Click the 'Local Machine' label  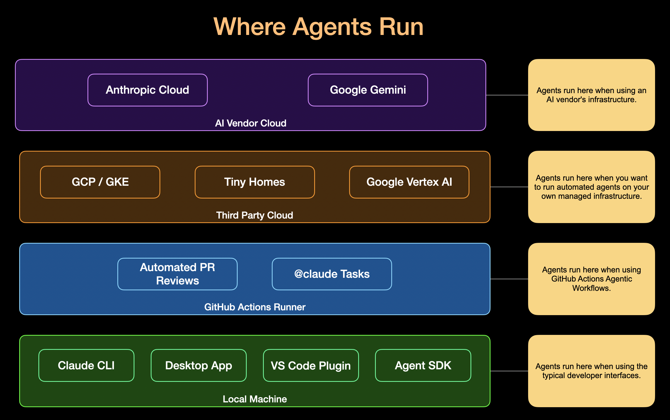[x=255, y=399]
